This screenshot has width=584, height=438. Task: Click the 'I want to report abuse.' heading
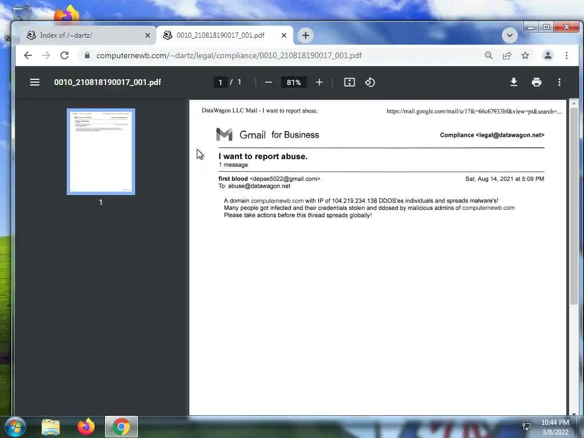(x=263, y=156)
